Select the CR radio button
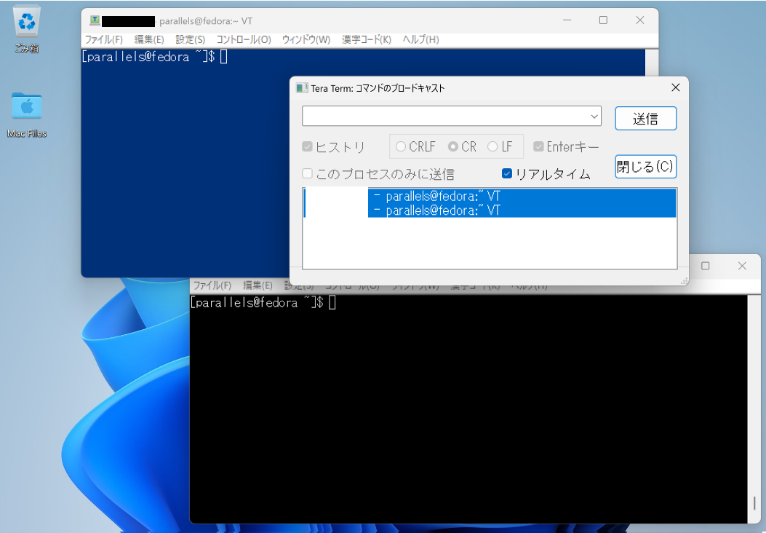The width and height of the screenshot is (766, 533). [453, 146]
